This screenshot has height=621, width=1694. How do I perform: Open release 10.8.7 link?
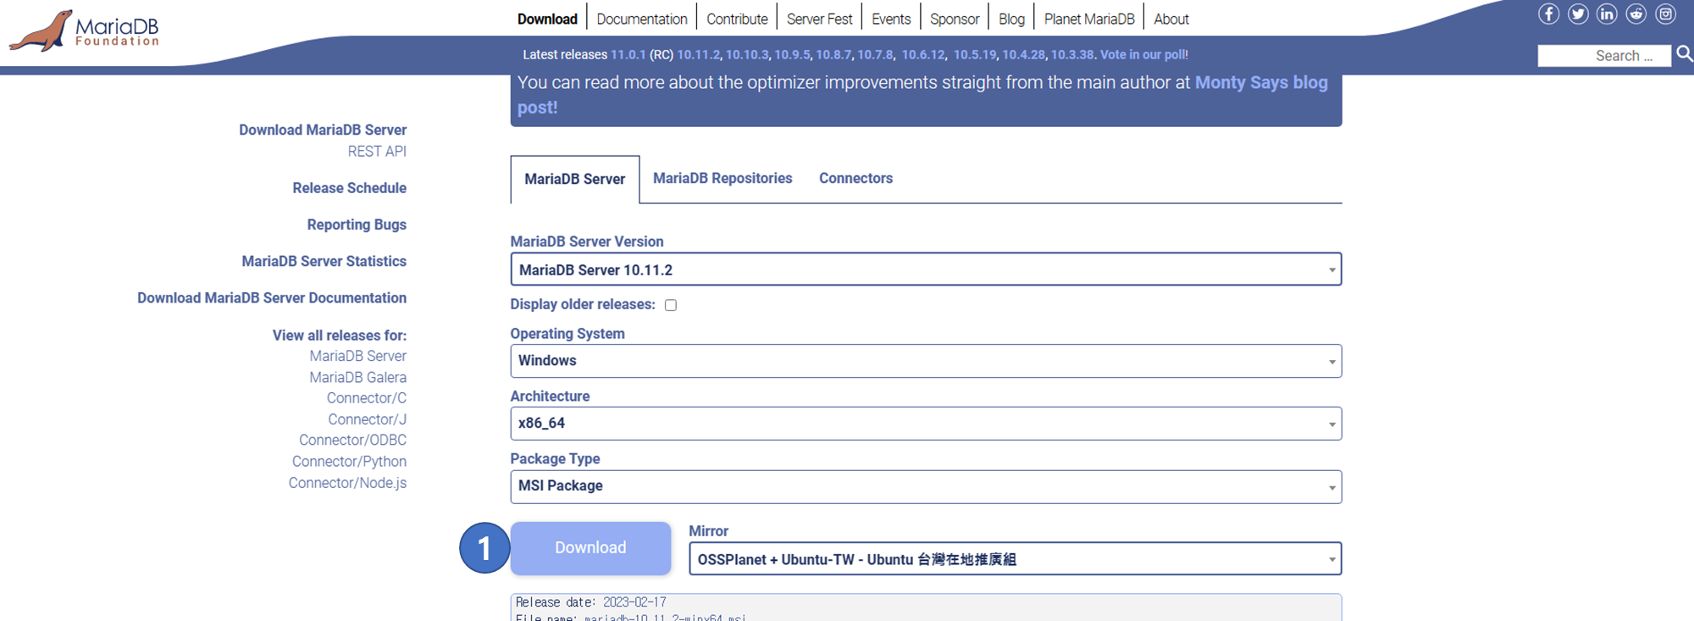click(x=833, y=54)
